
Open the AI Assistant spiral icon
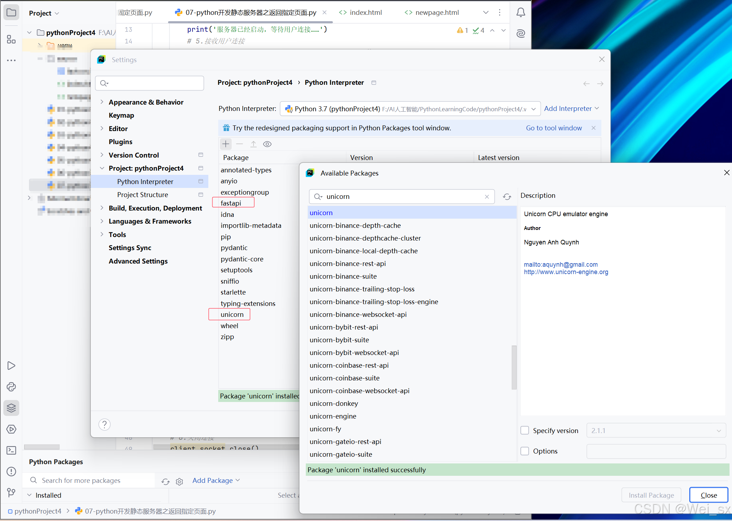521,34
